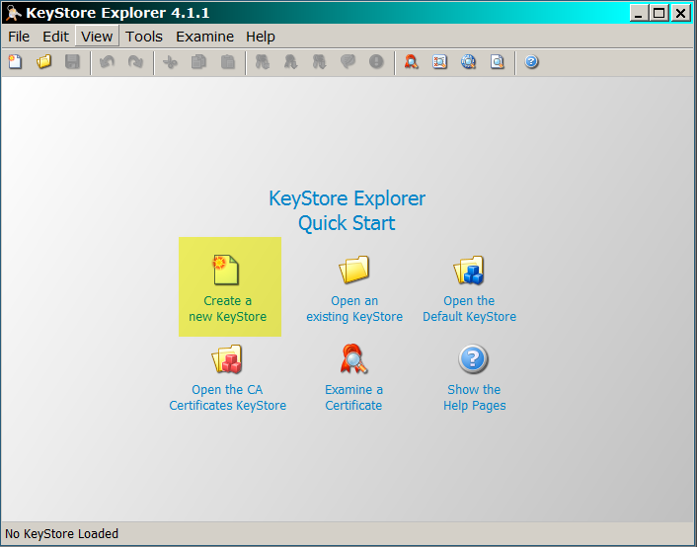
Task: Click the New KeyStore toolbar icon
Action: [x=15, y=62]
